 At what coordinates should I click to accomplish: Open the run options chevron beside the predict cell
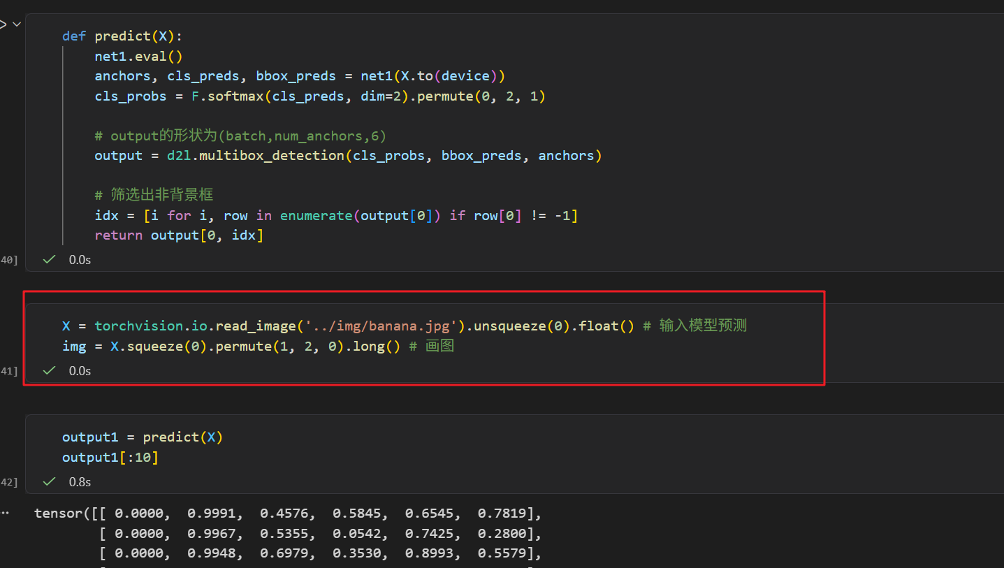point(17,24)
